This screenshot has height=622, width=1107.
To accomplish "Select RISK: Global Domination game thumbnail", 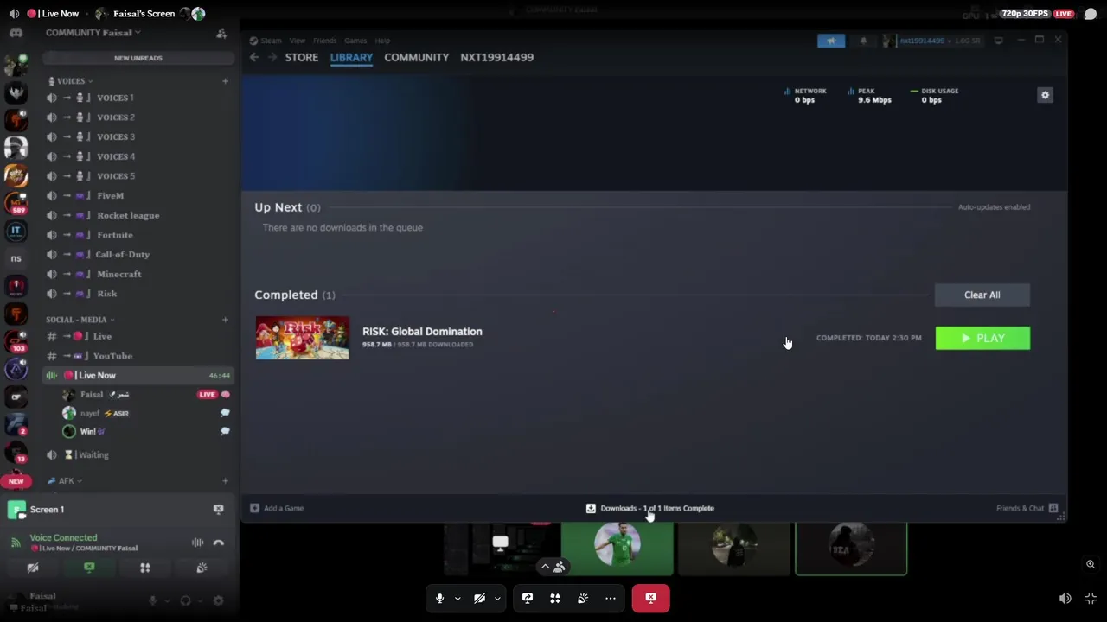I will 302,338.
